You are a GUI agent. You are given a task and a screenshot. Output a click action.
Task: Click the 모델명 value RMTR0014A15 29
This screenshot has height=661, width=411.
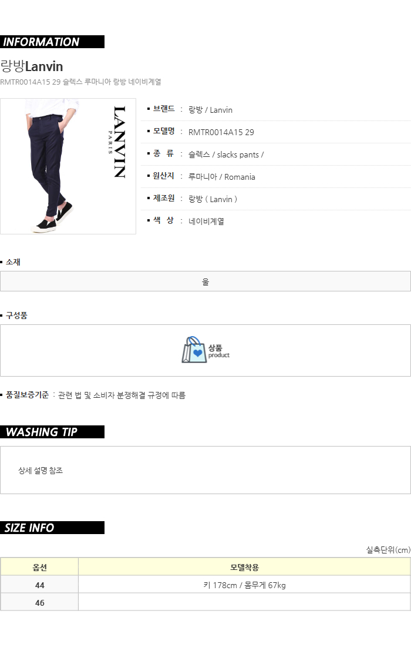point(221,132)
